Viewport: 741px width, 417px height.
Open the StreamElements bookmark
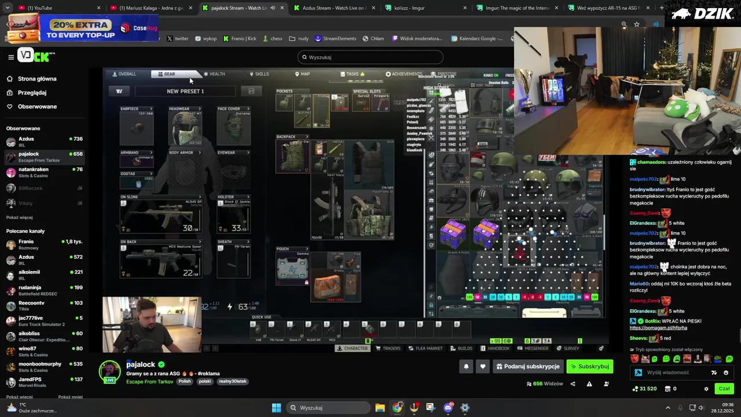(336, 38)
